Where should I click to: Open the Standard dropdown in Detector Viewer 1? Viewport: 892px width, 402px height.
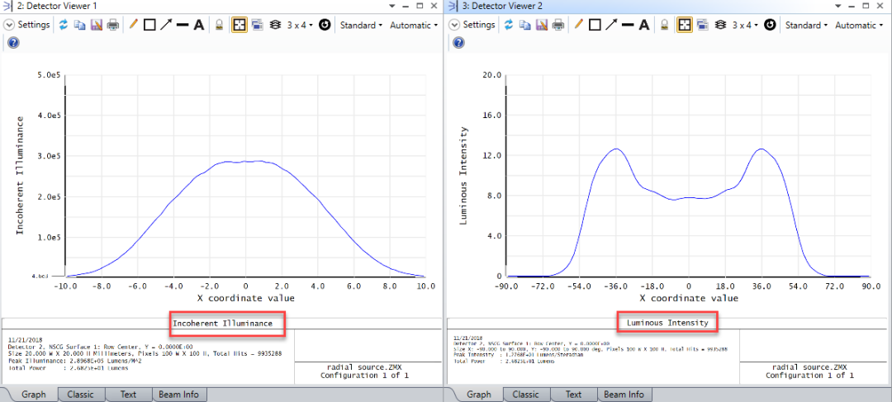click(362, 25)
